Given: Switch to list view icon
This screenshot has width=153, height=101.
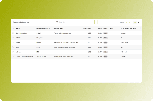Looking at the screenshot, I should [135, 23].
